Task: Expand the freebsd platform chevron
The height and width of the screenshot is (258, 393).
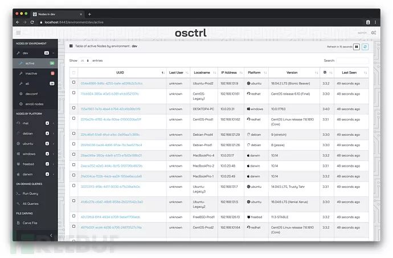Action: pos(54,164)
